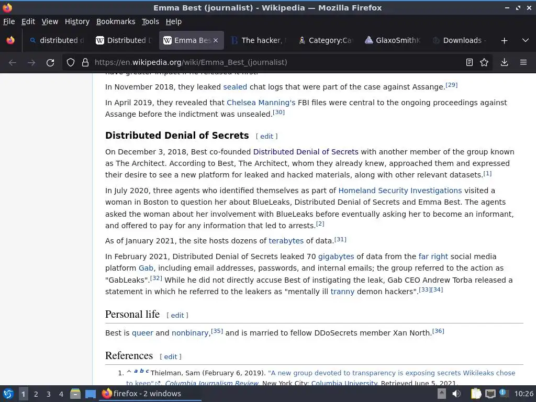The image size is (536, 402).
Task: Edit the Distributed Denial of Secrets section
Action: pyautogui.click(x=266, y=137)
